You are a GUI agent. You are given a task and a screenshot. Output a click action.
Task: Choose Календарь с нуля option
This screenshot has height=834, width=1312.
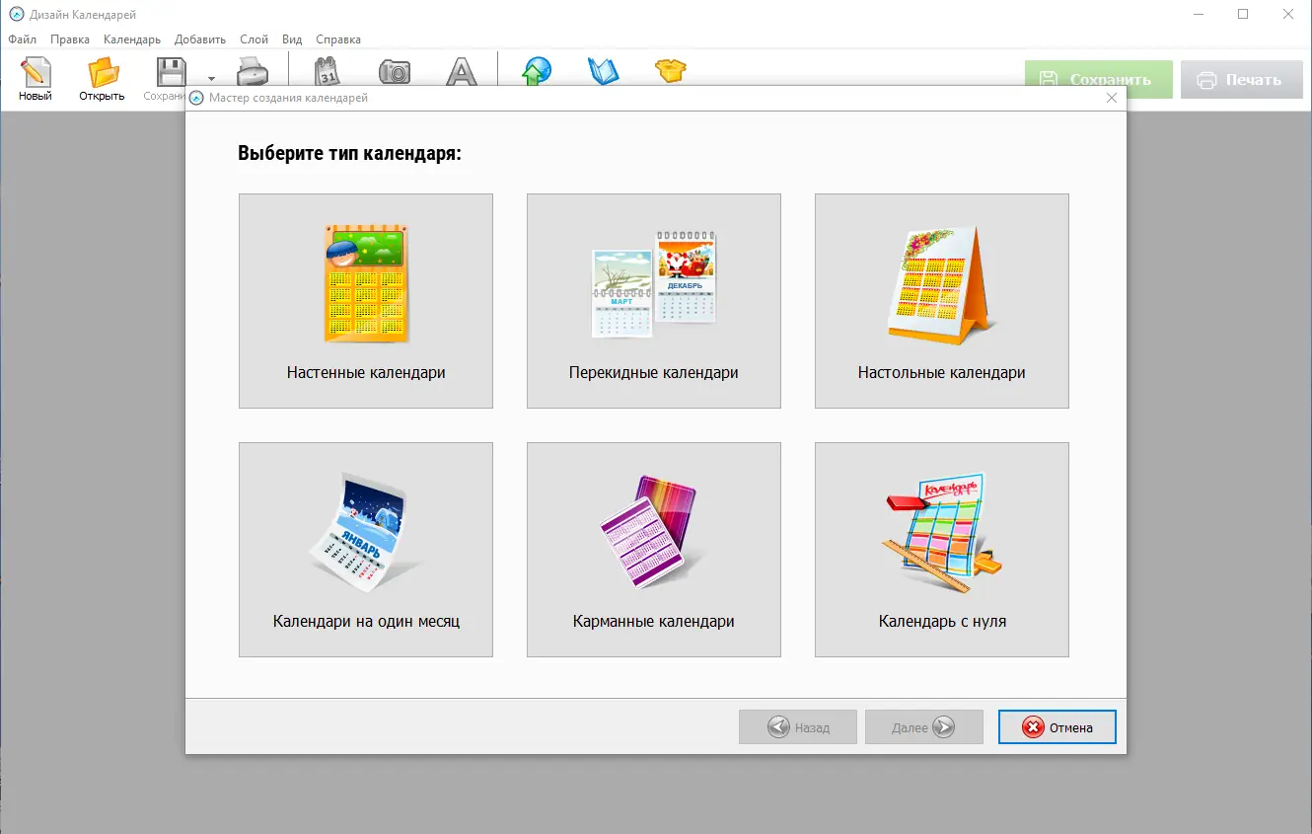(x=942, y=550)
